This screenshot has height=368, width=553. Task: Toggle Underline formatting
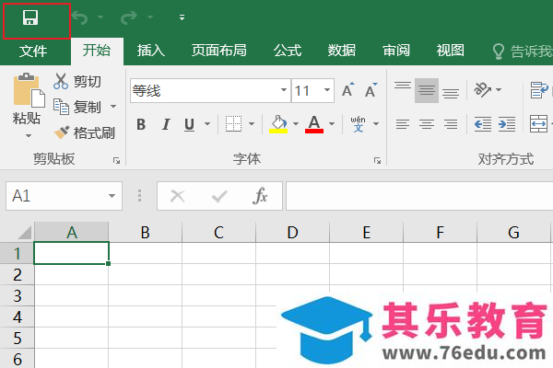coord(189,125)
